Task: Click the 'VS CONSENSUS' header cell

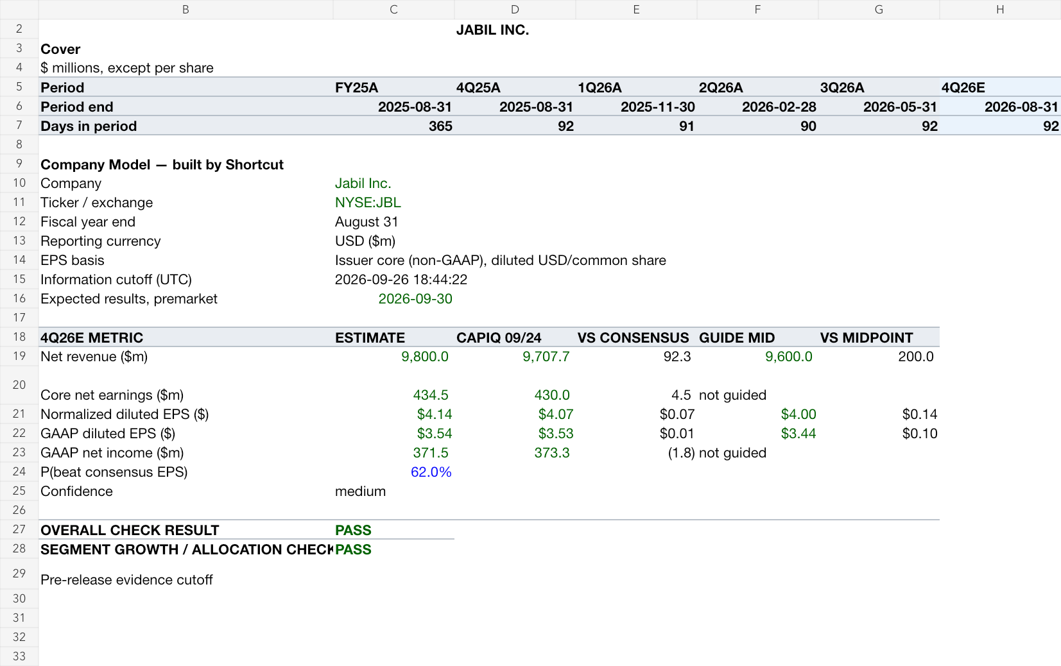Action: (636, 337)
